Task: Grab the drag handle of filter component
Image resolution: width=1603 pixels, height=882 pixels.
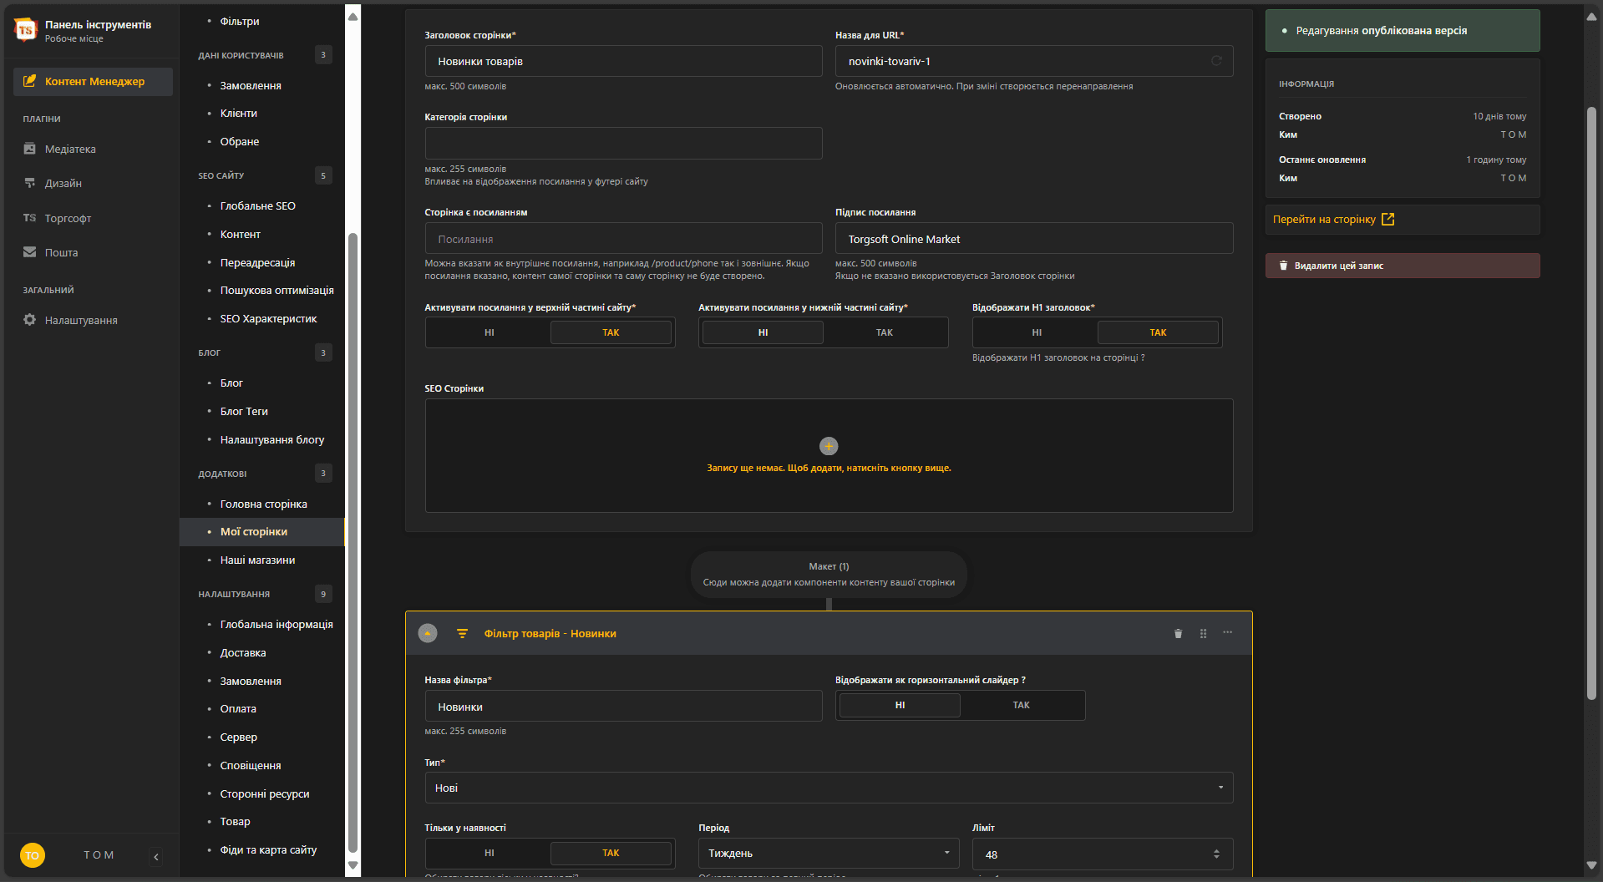Action: click(1203, 633)
